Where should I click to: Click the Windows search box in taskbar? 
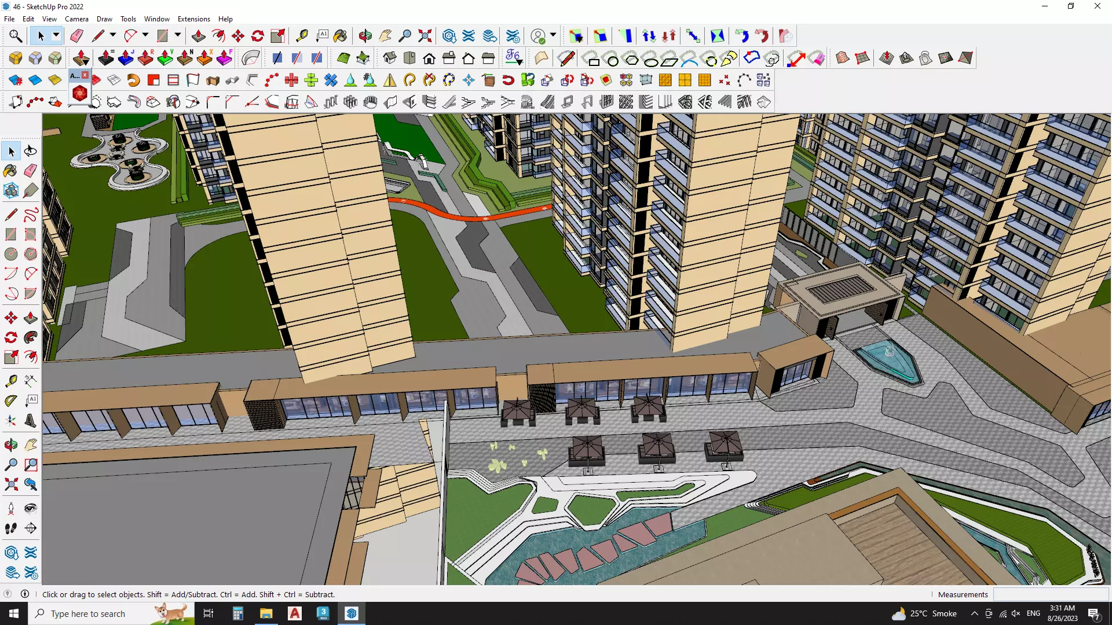(111, 613)
